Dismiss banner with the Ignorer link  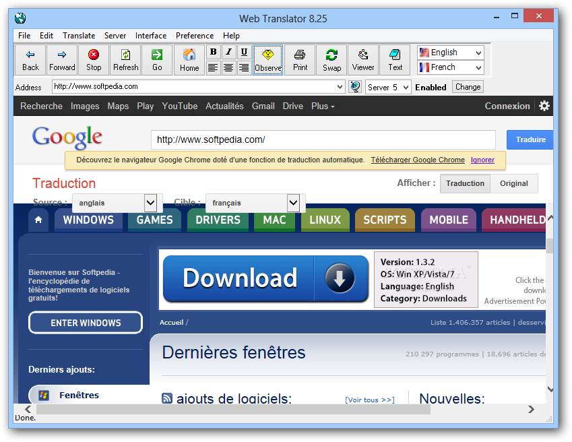pos(482,160)
